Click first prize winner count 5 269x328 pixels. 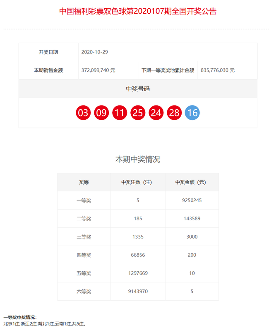point(138,200)
